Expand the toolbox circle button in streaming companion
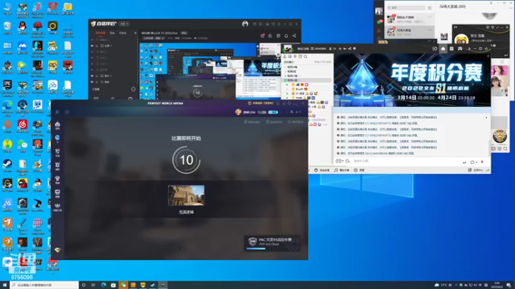Image resolution: width=515 pixels, height=289 pixels. (x=133, y=89)
